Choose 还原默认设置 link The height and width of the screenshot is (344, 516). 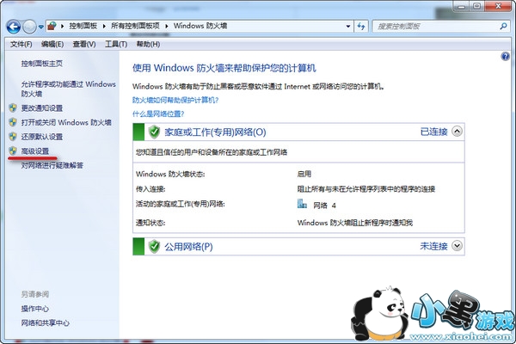tap(42, 137)
